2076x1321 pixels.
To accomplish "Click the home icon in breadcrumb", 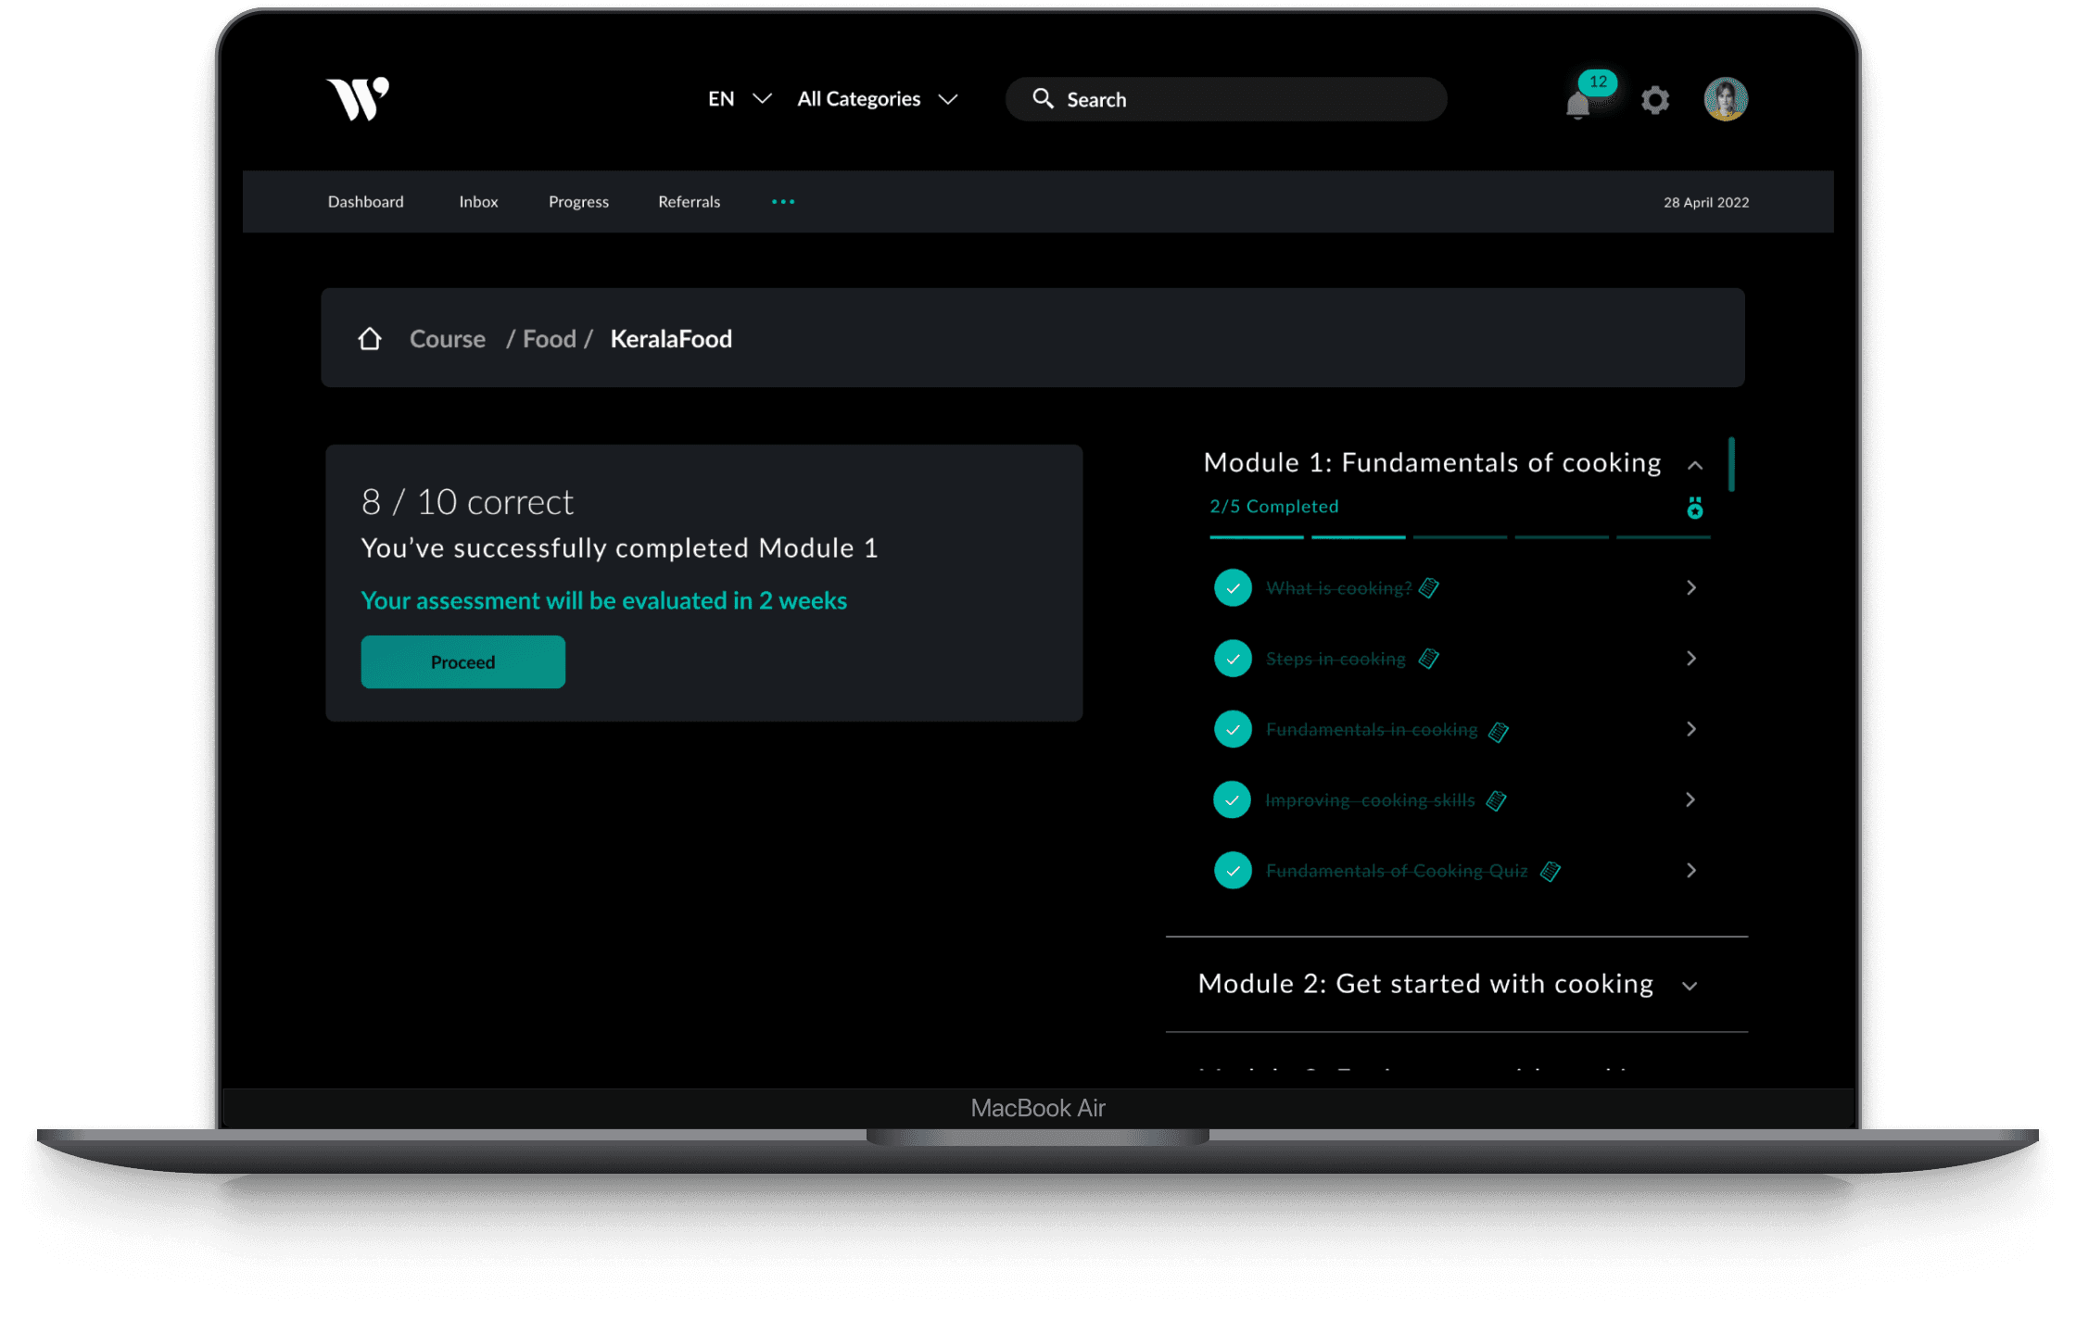I will coord(370,339).
